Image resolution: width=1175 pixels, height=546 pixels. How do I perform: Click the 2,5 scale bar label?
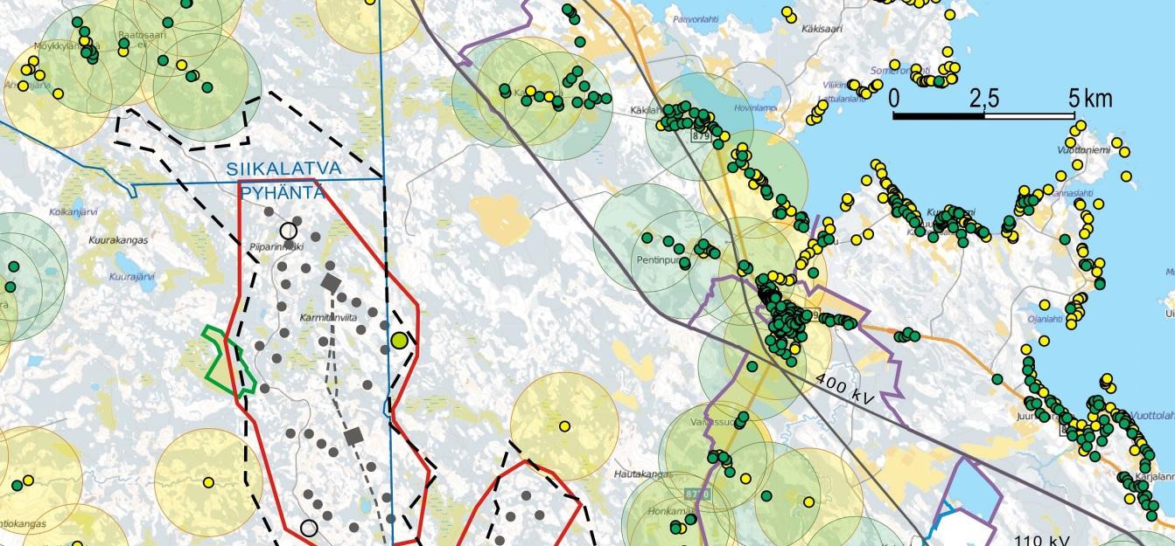pos(984,99)
